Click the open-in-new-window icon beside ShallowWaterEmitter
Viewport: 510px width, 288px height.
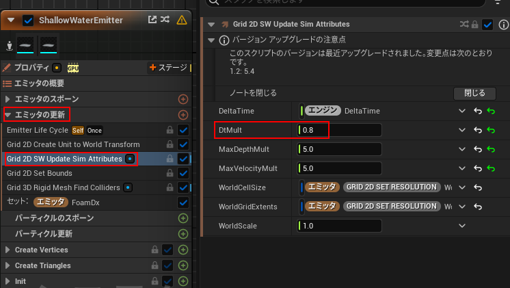click(152, 20)
